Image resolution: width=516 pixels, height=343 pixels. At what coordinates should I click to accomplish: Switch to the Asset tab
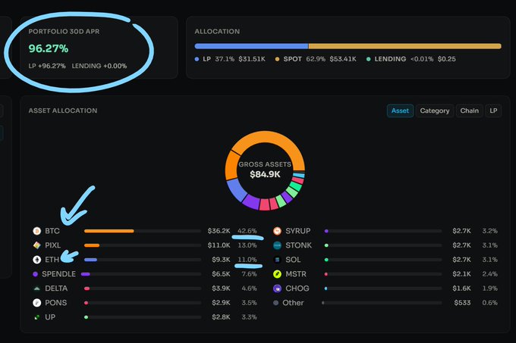pos(400,111)
